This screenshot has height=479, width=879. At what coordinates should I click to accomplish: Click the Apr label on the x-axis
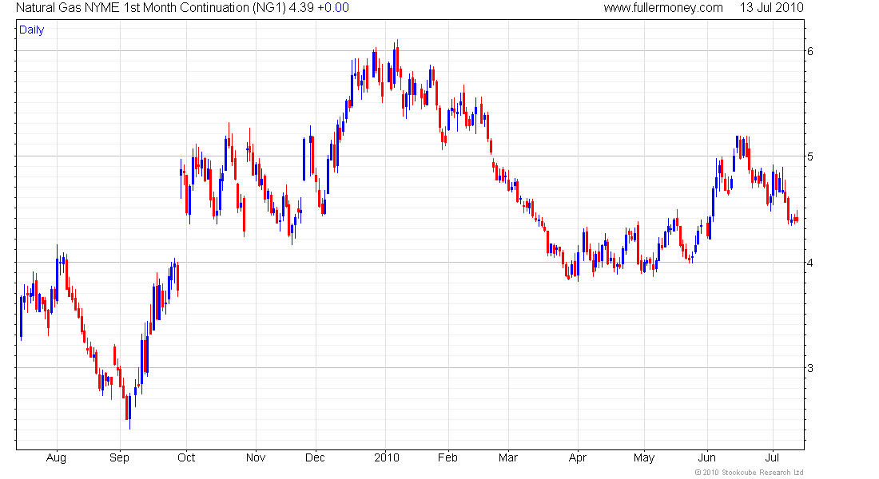coord(578,457)
